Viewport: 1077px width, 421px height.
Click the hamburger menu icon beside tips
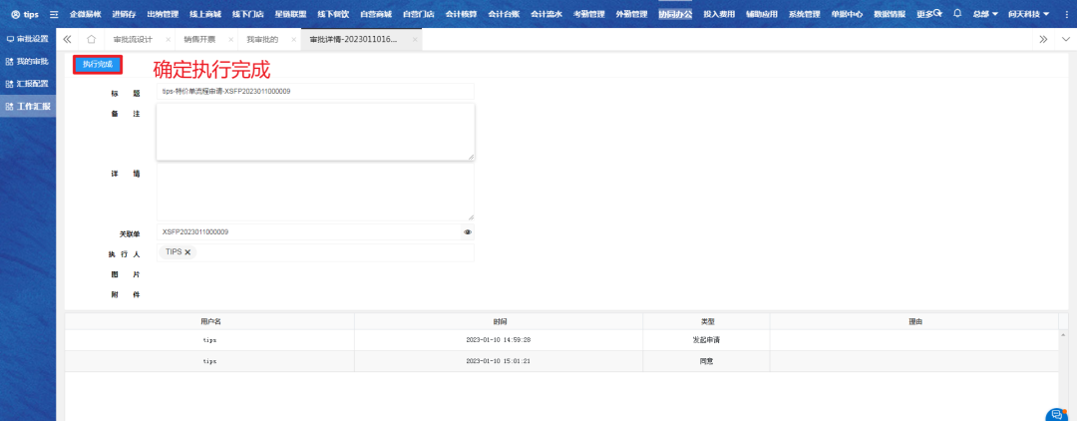coord(54,15)
